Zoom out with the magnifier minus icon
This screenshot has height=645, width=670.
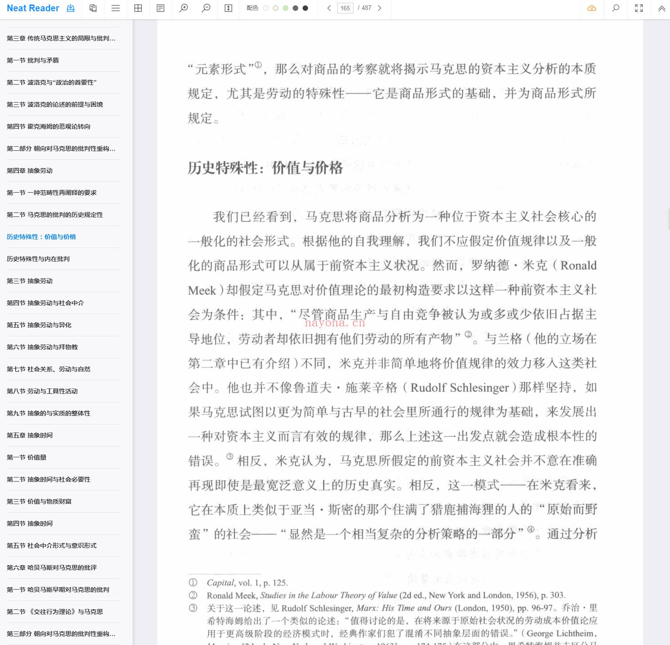coord(206,8)
